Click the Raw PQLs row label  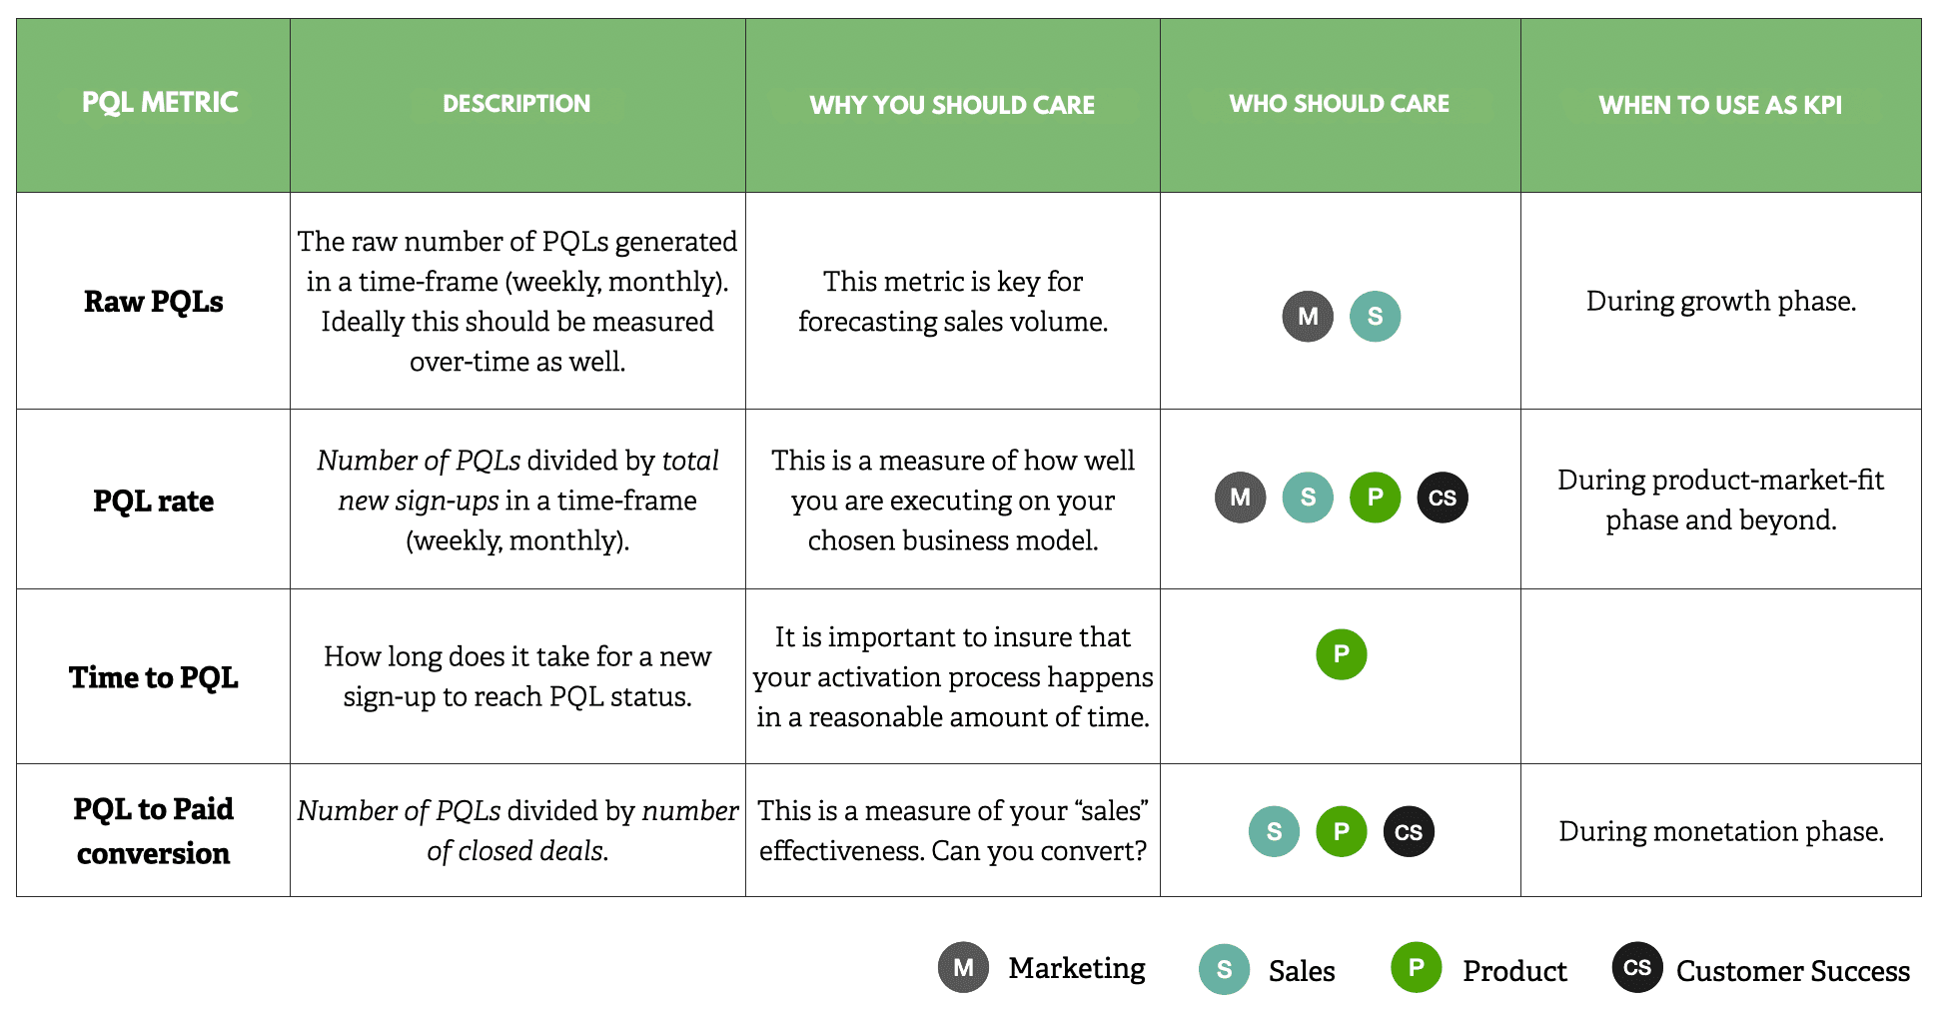tap(154, 302)
